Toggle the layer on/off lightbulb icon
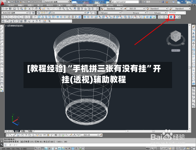The width and height of the screenshot is (196, 150). click(42, 13)
